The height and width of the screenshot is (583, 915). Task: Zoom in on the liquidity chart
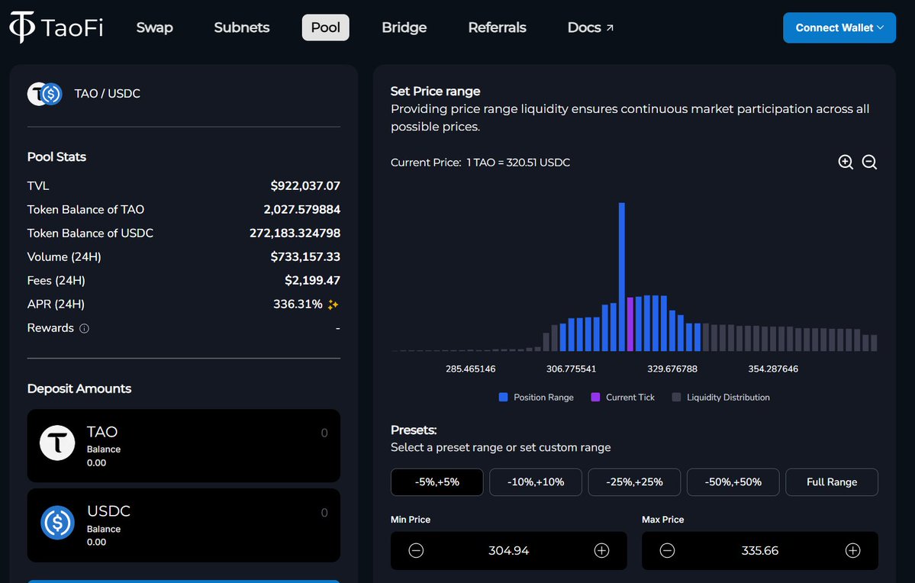point(846,163)
